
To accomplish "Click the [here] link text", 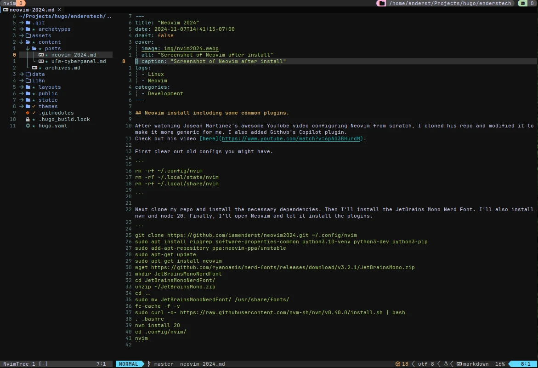I will tap(209, 139).
